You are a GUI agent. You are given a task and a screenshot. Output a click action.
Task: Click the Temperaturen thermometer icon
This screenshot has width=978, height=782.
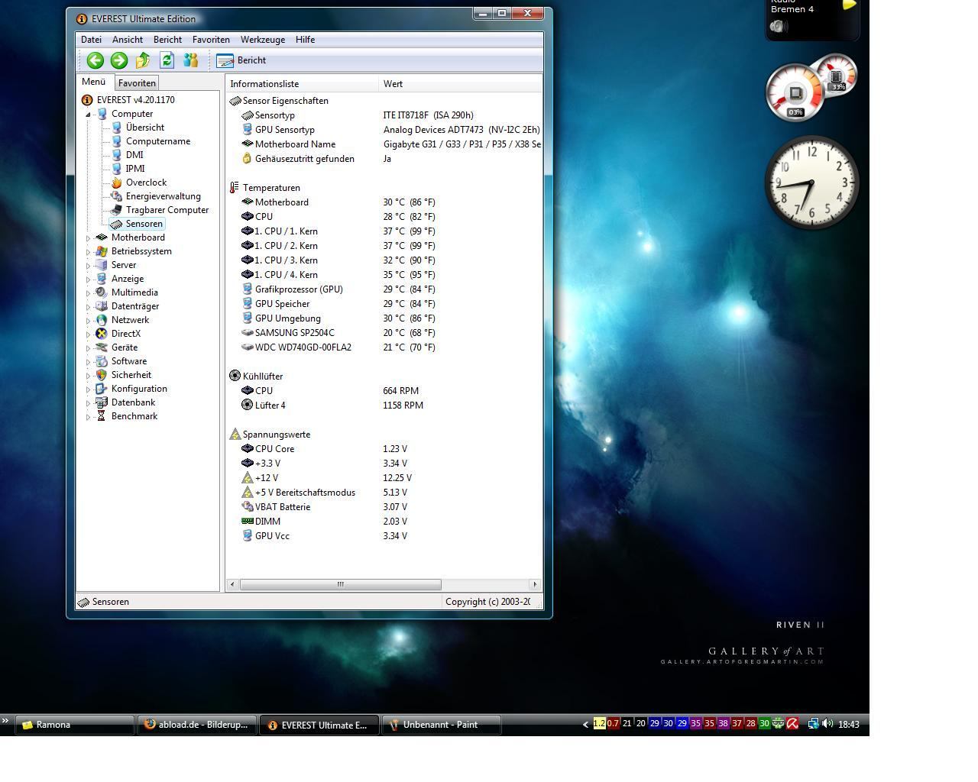coord(235,188)
